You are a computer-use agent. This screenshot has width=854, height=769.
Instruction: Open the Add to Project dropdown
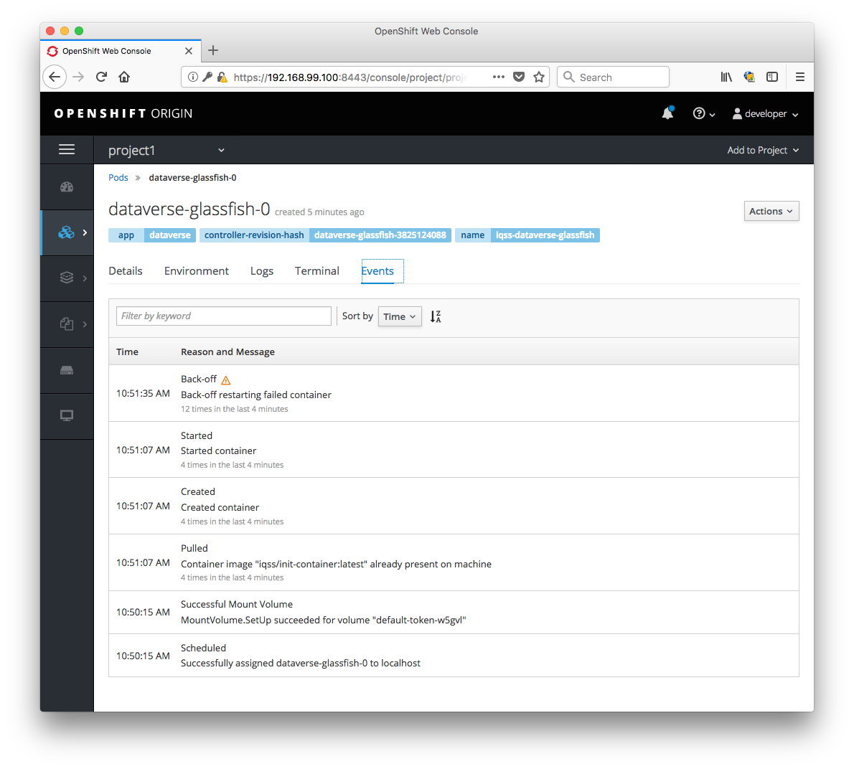pyautogui.click(x=762, y=150)
